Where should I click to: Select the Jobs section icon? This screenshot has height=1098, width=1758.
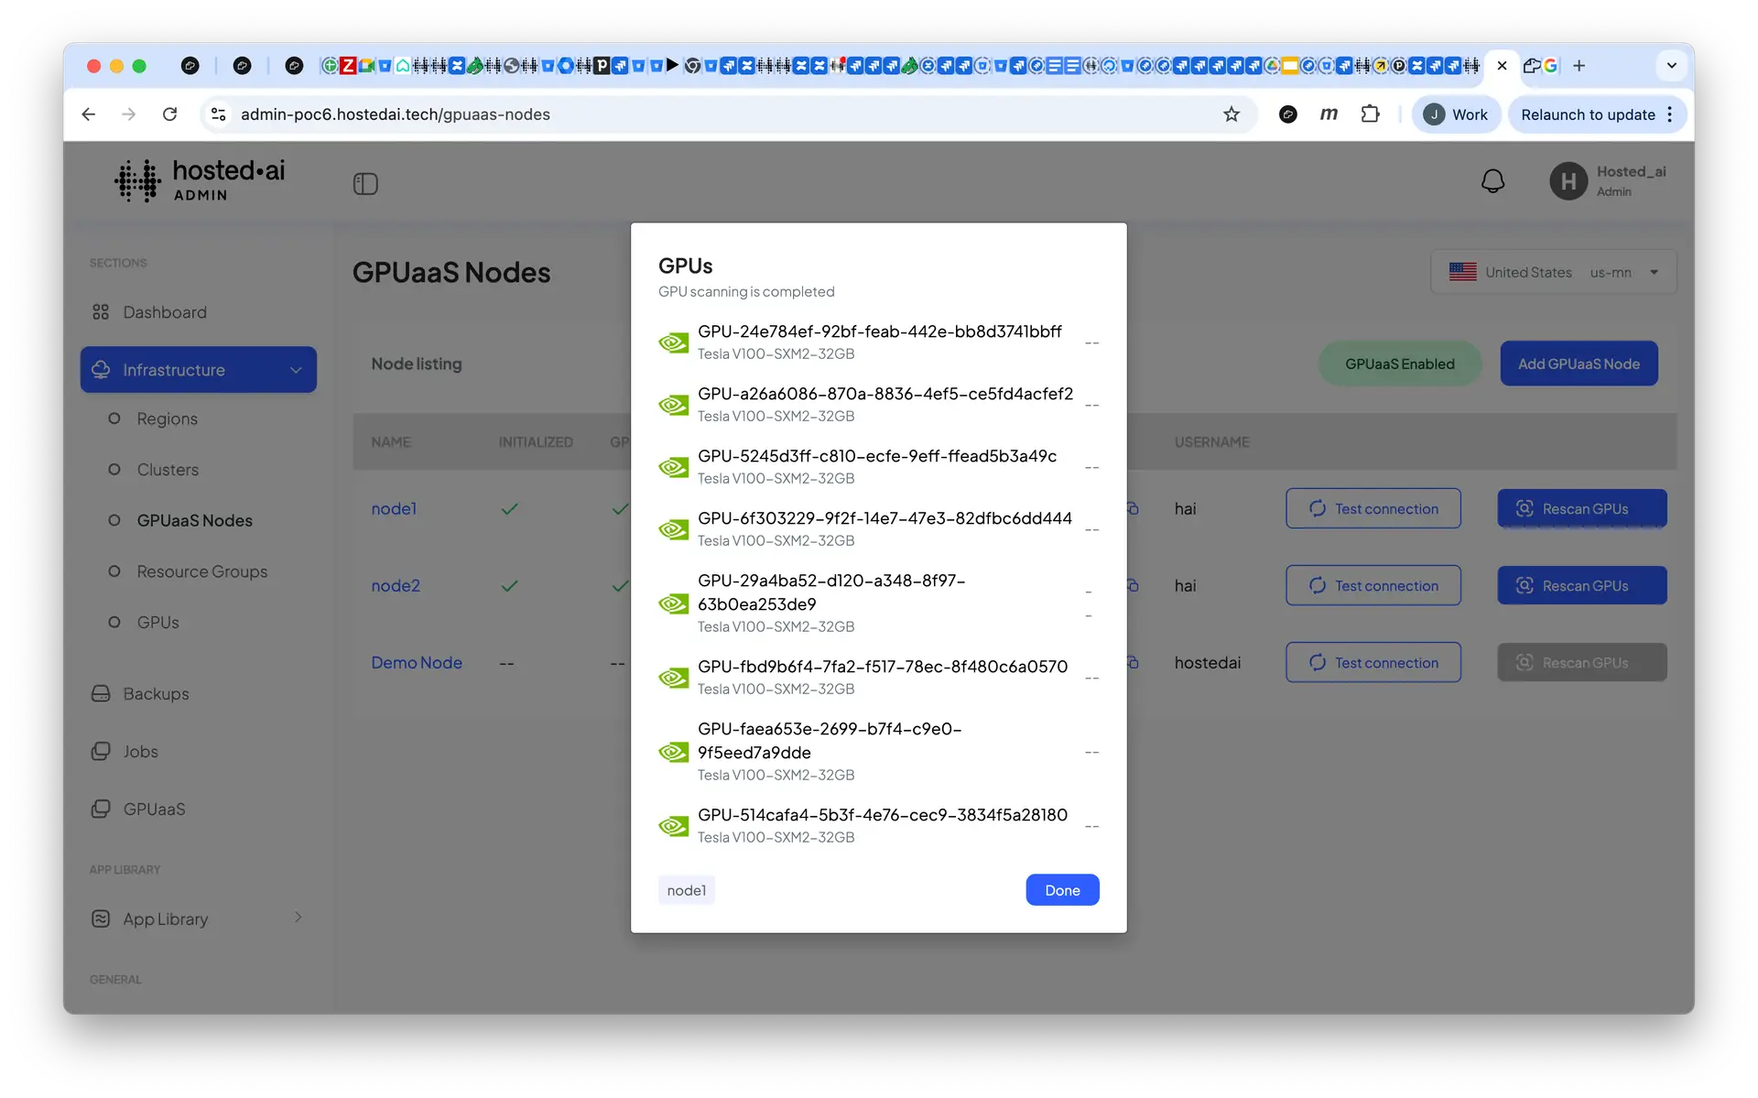coord(101,751)
